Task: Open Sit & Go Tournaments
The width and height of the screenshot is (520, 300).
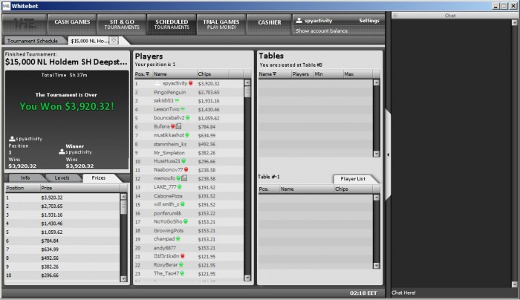Action: tap(122, 24)
